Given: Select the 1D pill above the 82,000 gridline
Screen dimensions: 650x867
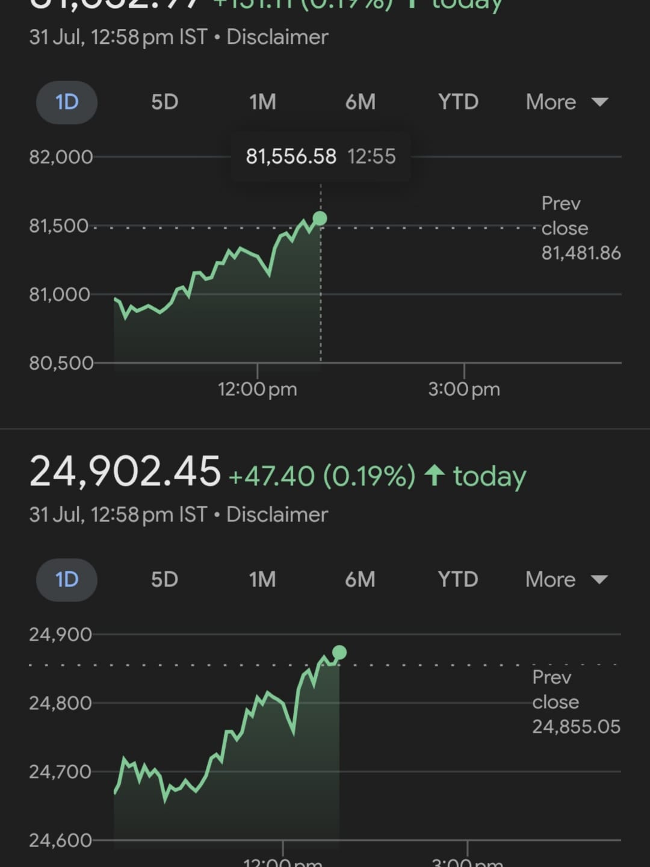Looking at the screenshot, I should (67, 102).
